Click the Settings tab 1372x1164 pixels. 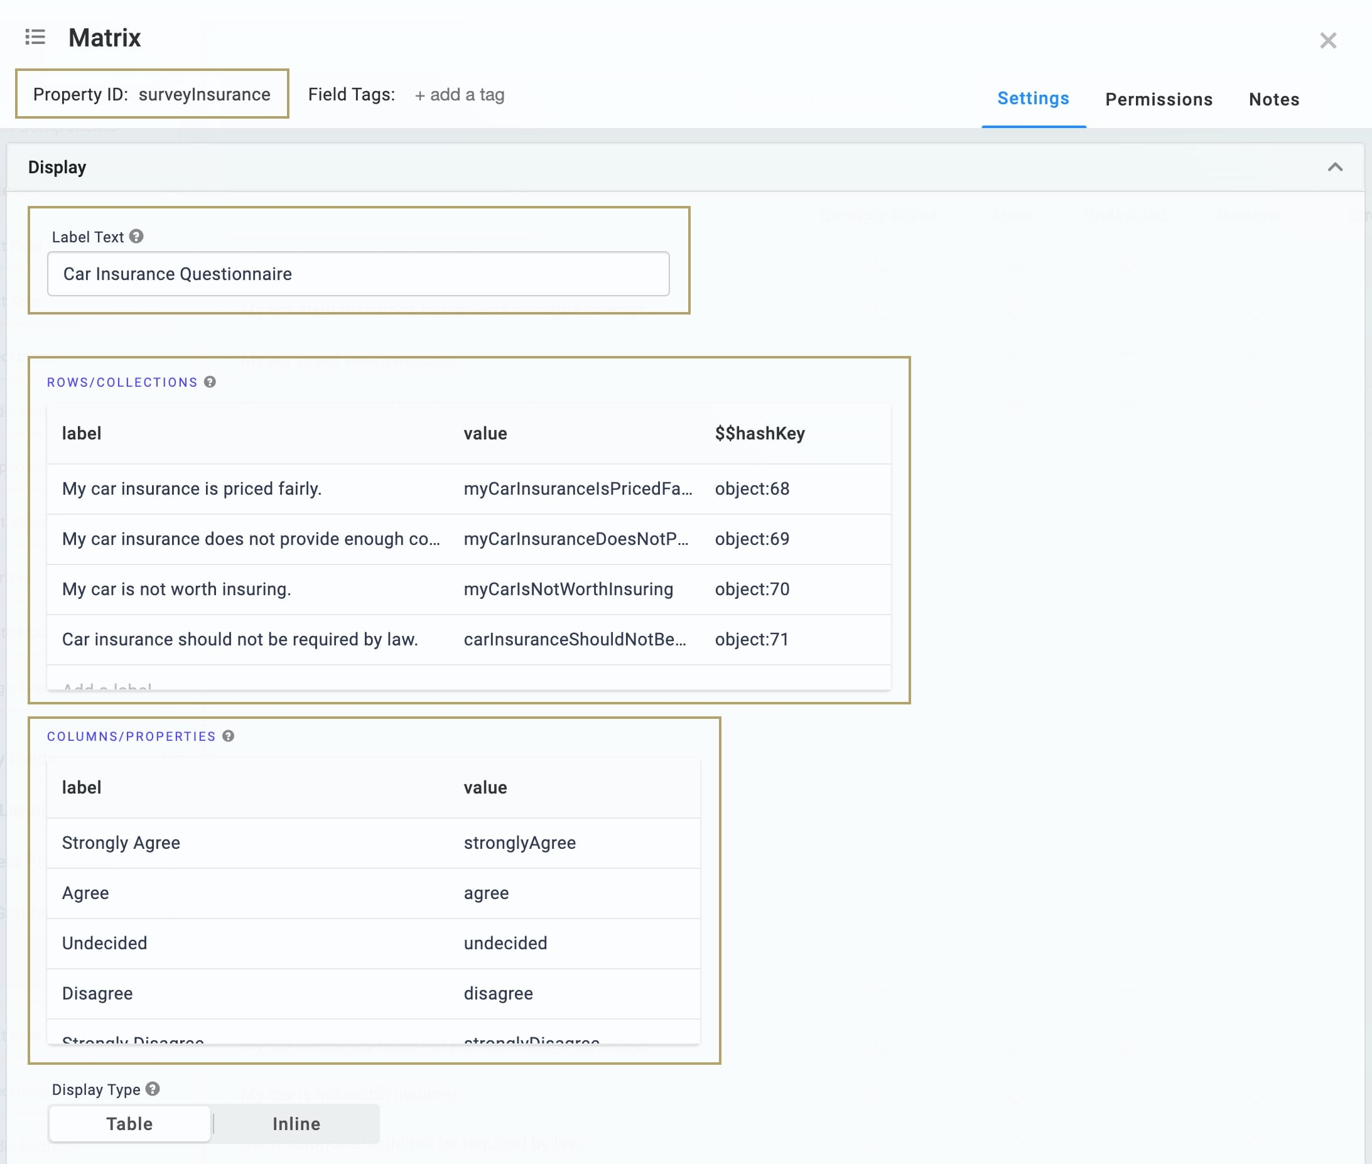[x=1033, y=99]
